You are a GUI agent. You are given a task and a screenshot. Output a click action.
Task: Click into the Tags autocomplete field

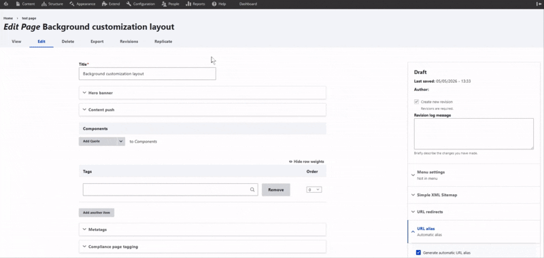point(171,190)
